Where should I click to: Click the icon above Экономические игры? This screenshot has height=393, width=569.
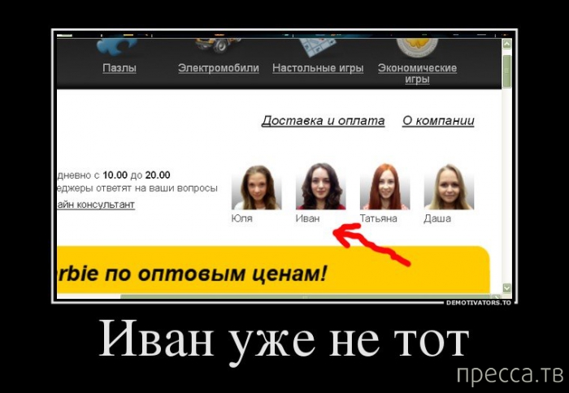tap(417, 43)
